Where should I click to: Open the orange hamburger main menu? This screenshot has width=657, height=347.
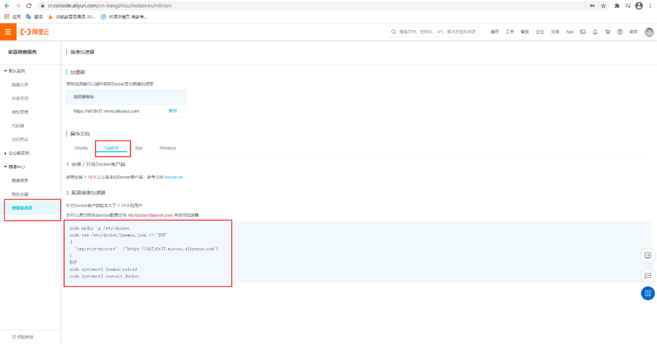point(8,32)
